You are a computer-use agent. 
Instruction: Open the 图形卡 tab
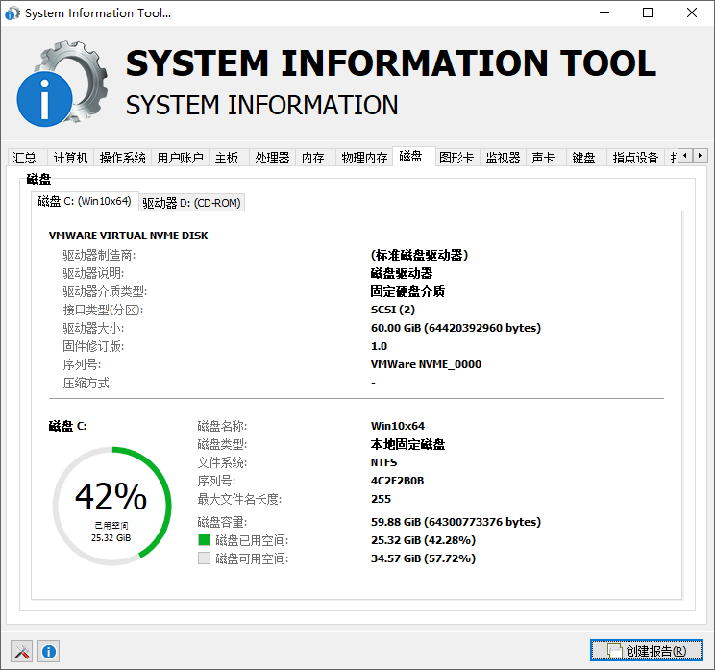click(456, 158)
